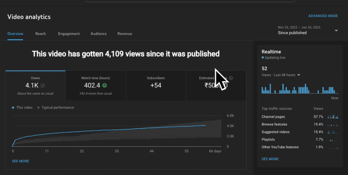Toggle the Typical performance legend dot

pyautogui.click(x=39, y=107)
